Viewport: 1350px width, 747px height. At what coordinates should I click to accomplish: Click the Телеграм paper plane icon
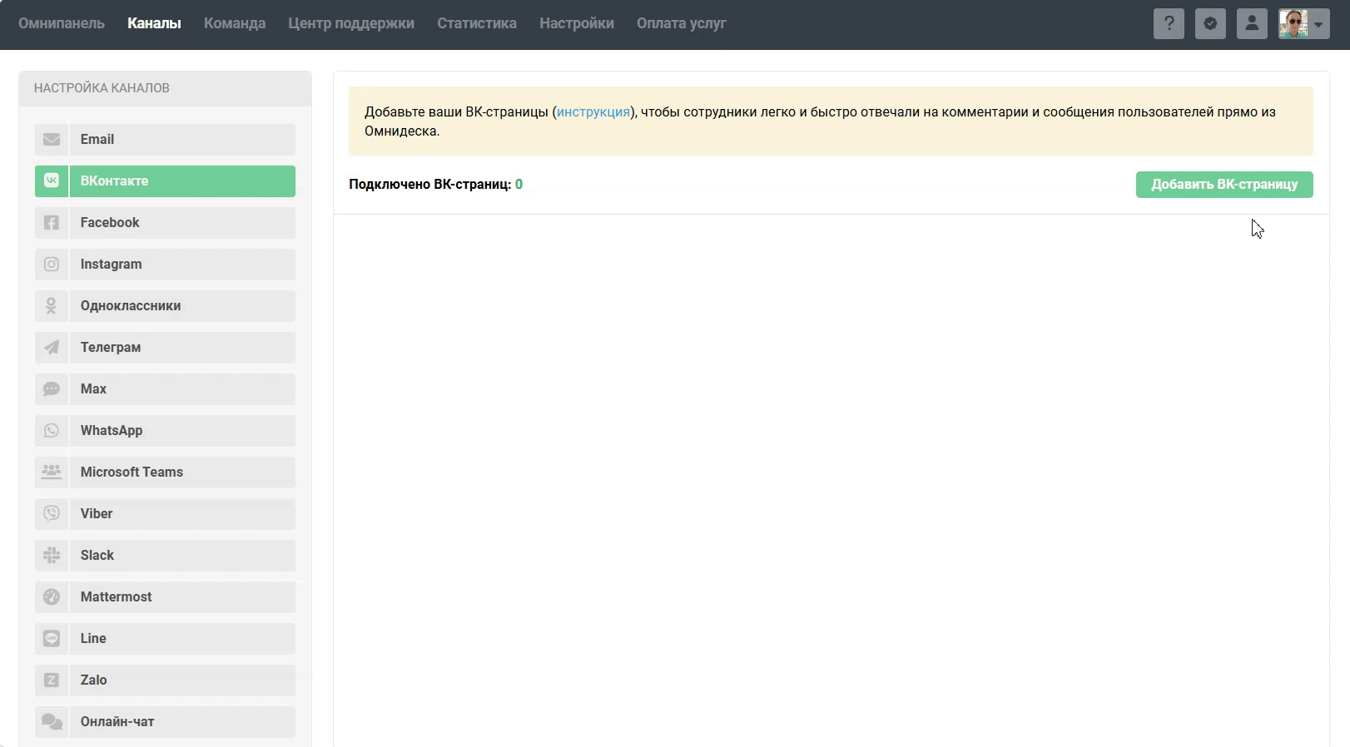point(52,348)
